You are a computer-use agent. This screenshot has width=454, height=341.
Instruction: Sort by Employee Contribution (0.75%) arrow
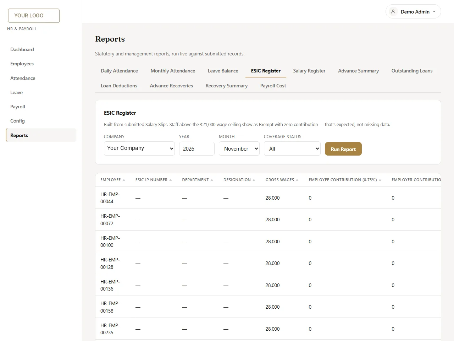point(380,180)
